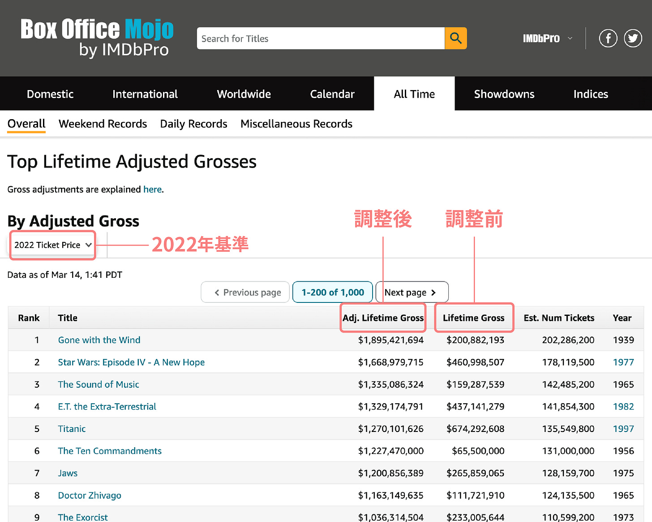Go to the Domestic tab
The height and width of the screenshot is (522, 652).
pos(50,94)
